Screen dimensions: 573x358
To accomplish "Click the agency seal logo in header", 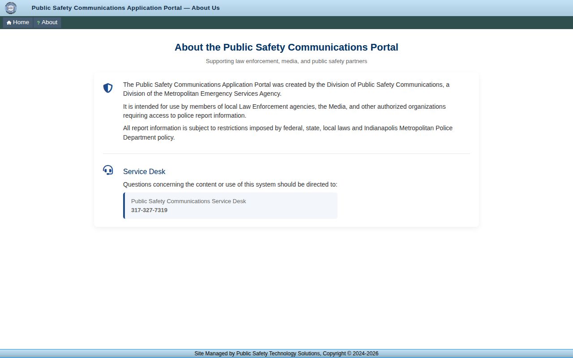I will [11, 8].
